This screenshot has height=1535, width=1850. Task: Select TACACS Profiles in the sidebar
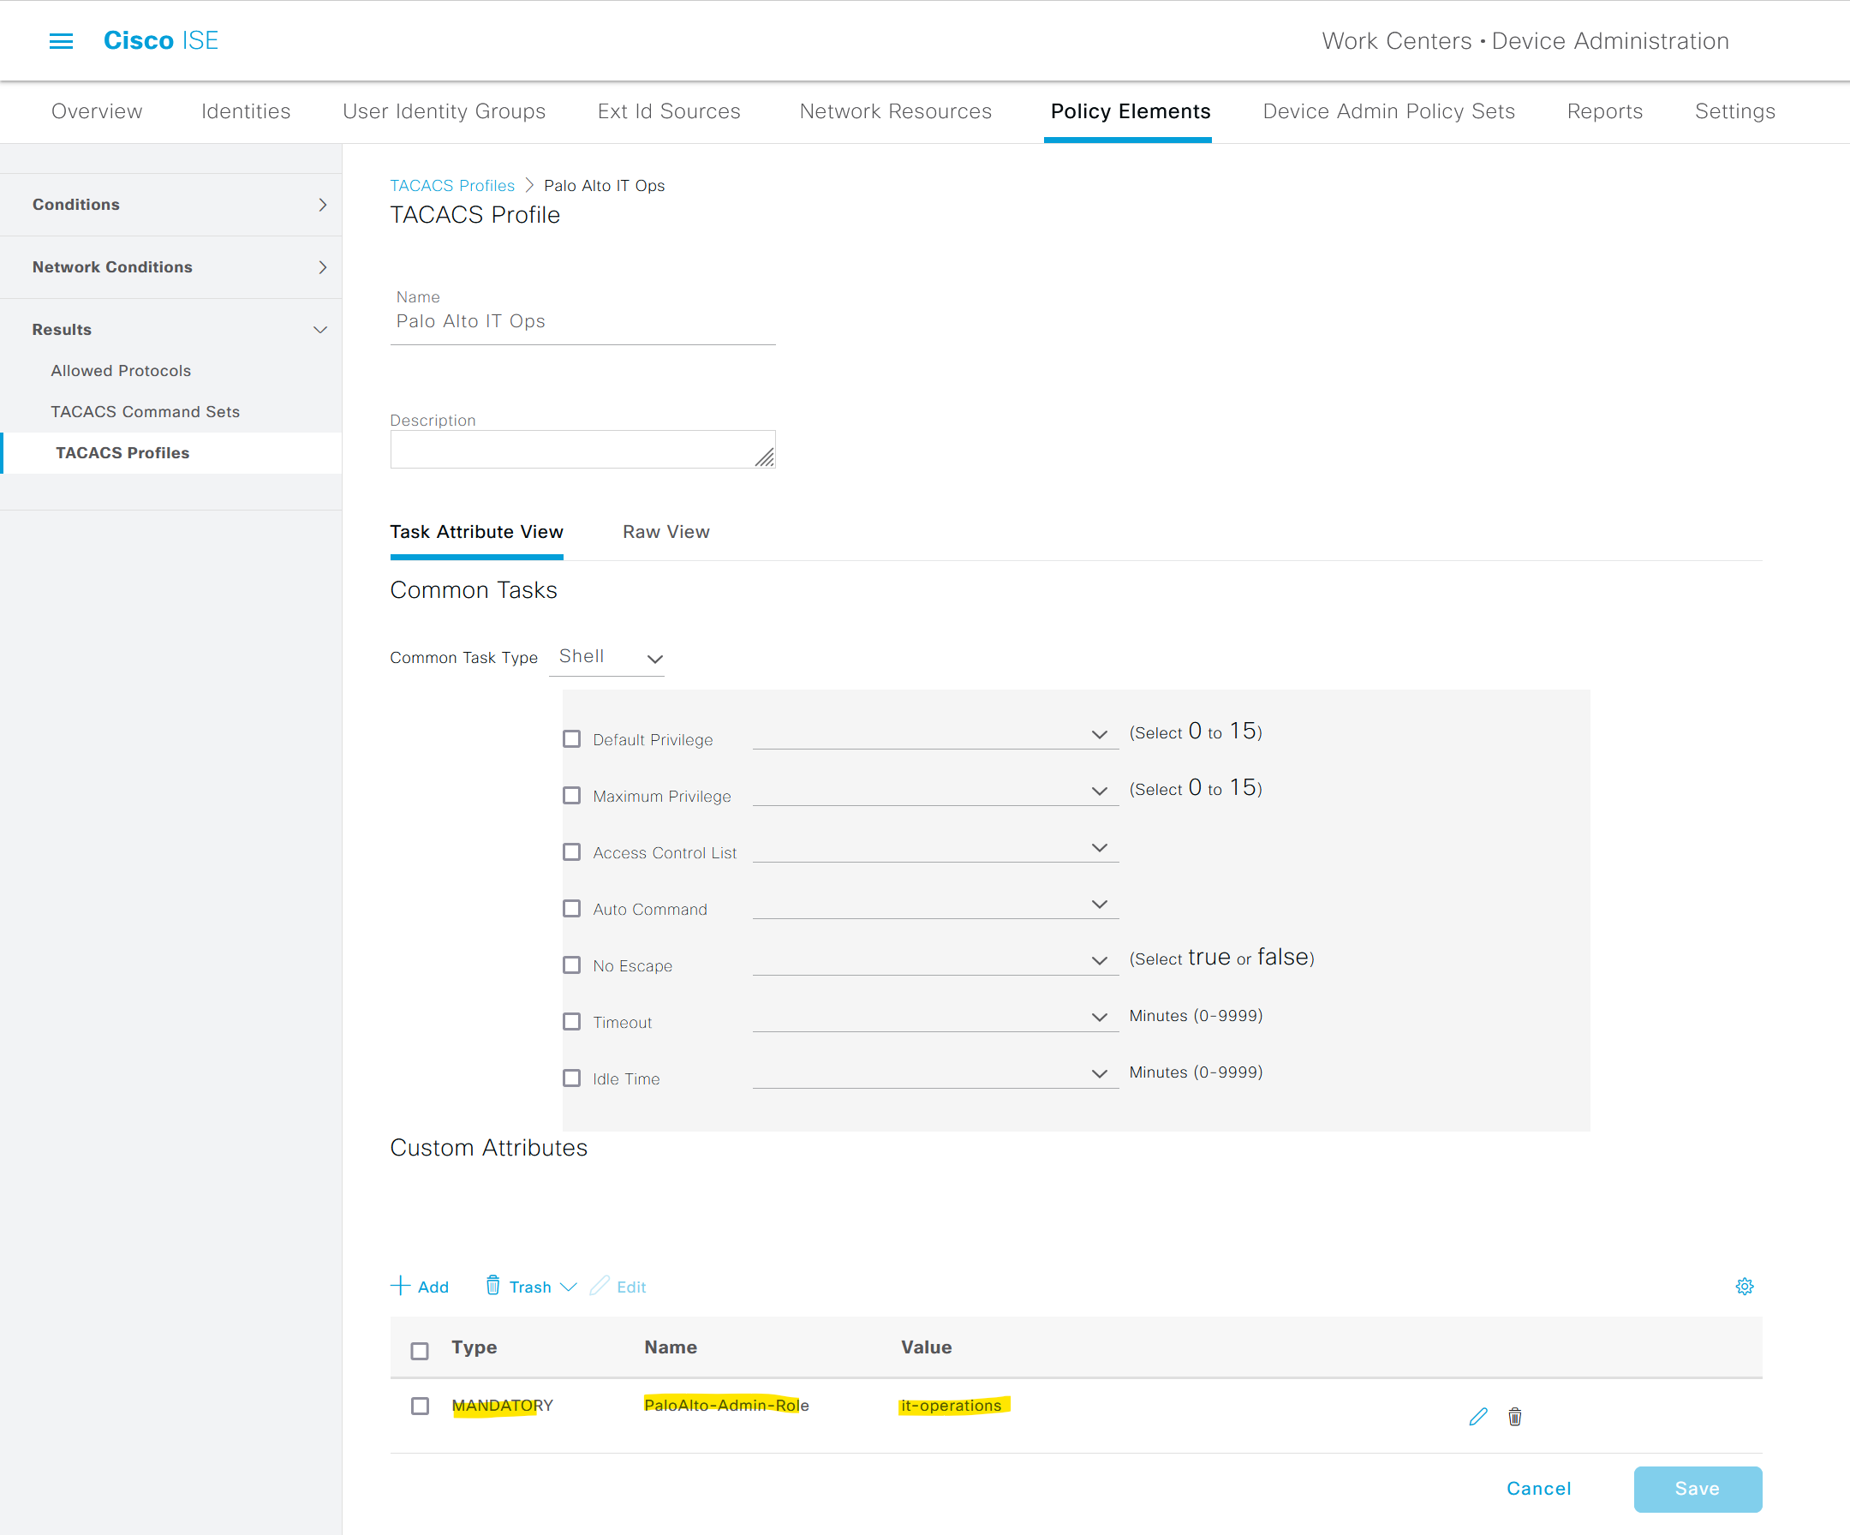coord(122,452)
